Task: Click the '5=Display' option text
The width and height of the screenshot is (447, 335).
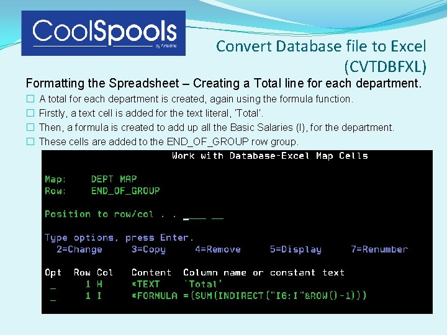Action: [x=296, y=249]
